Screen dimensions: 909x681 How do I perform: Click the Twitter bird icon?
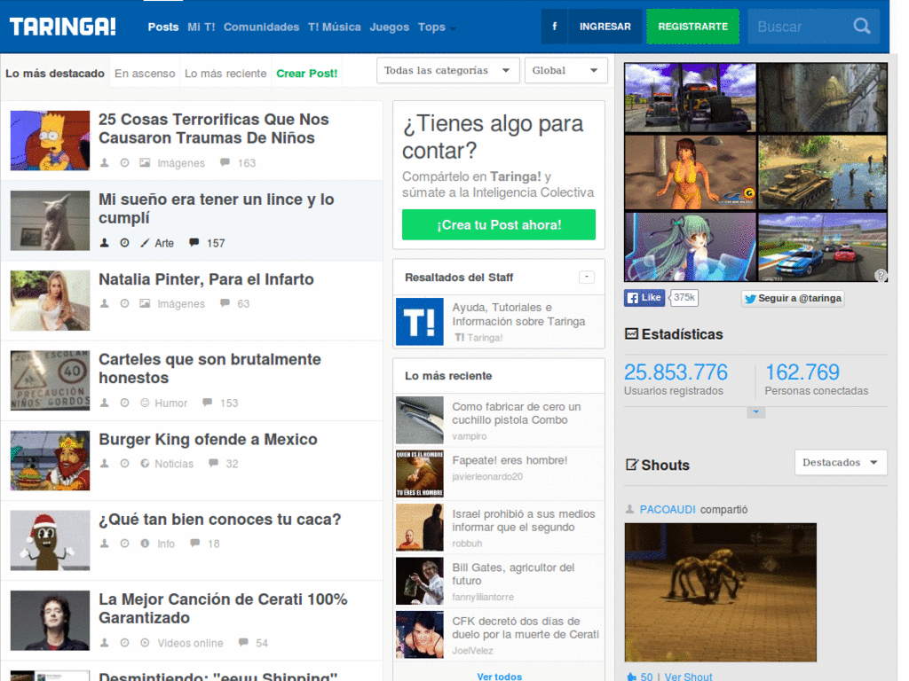click(750, 299)
